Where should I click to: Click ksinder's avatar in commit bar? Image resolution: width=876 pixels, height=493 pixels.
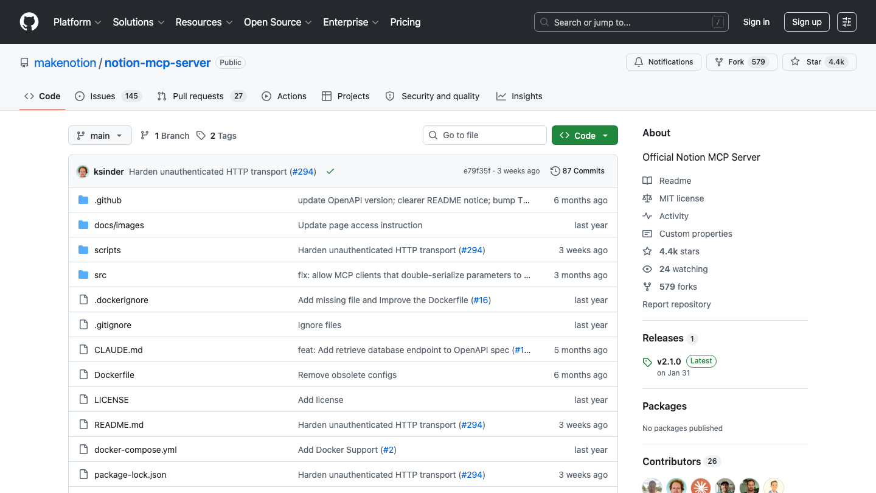pos(83,172)
